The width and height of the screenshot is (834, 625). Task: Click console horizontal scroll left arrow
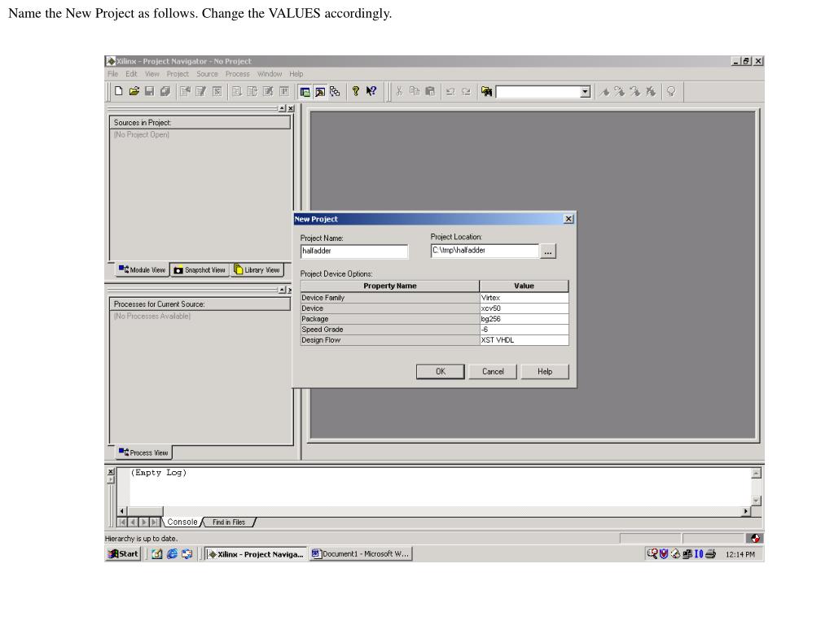[x=122, y=511]
